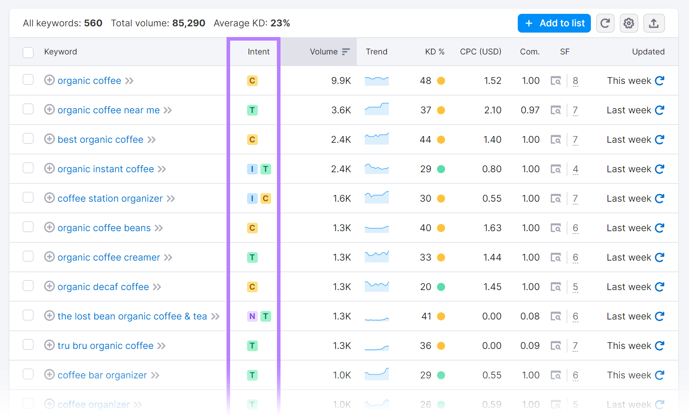Sort by the CPC (USD) column header
Screen dimensions: 689x419
[x=481, y=52]
